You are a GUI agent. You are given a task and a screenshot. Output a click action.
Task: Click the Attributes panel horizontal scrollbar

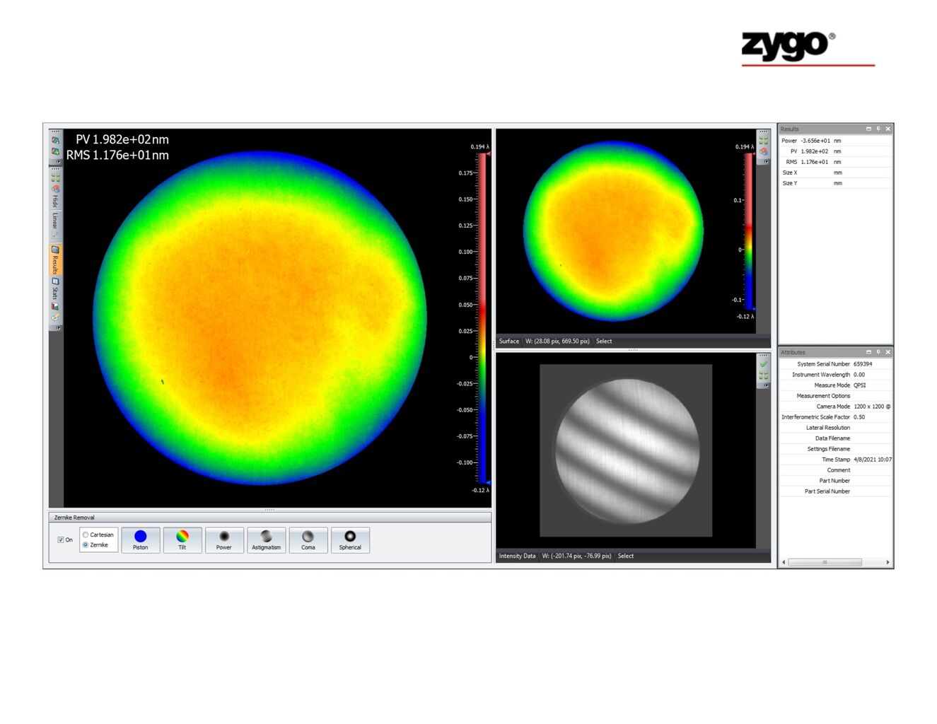point(825,563)
